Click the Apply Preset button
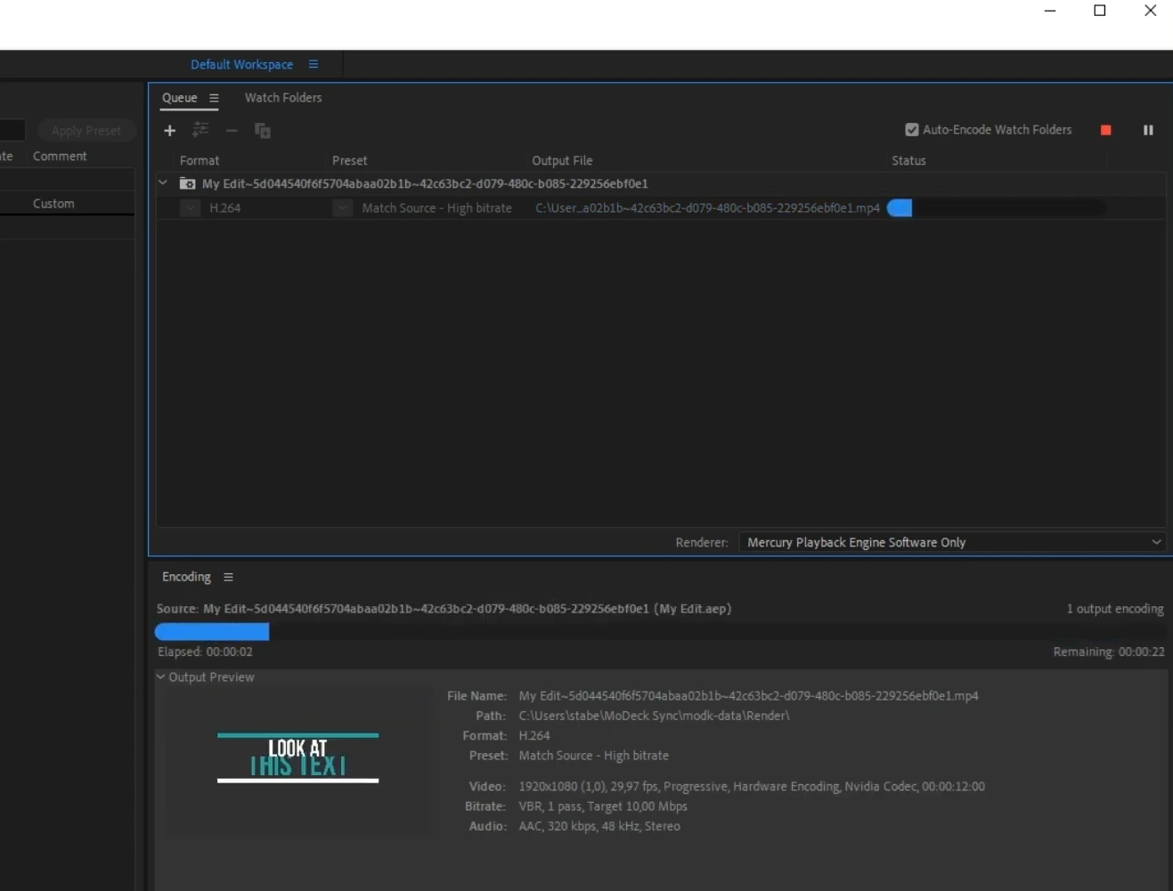The height and width of the screenshot is (891, 1173). [x=86, y=130]
